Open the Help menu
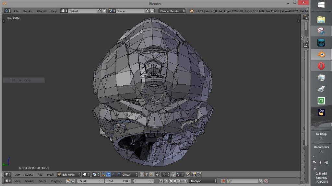Image resolution: width=332 pixels, height=186 pixels. point(54,11)
